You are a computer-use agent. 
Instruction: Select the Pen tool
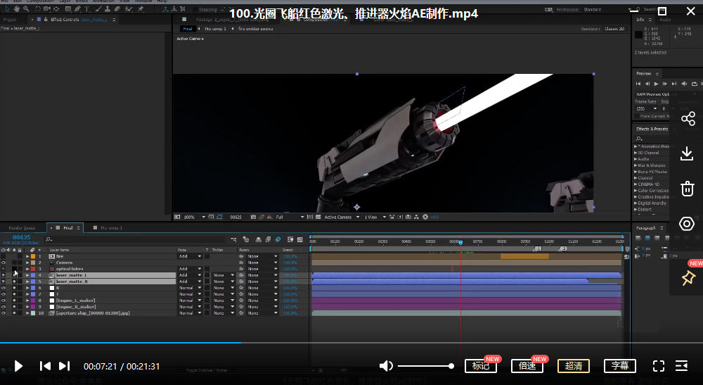(x=77, y=8)
